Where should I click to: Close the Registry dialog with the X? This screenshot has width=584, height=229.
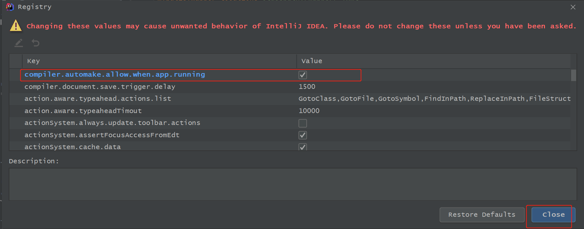[x=573, y=7]
